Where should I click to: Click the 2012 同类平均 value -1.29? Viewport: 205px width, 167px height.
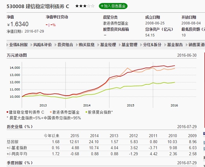[133, 154]
